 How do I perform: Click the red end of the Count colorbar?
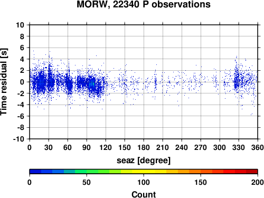click(x=252, y=172)
